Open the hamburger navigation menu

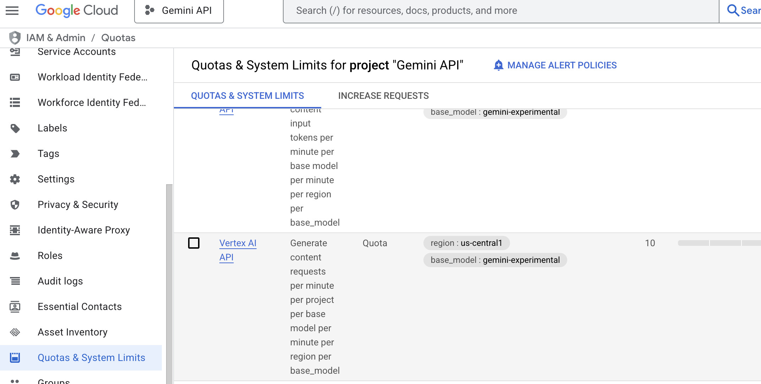click(12, 11)
